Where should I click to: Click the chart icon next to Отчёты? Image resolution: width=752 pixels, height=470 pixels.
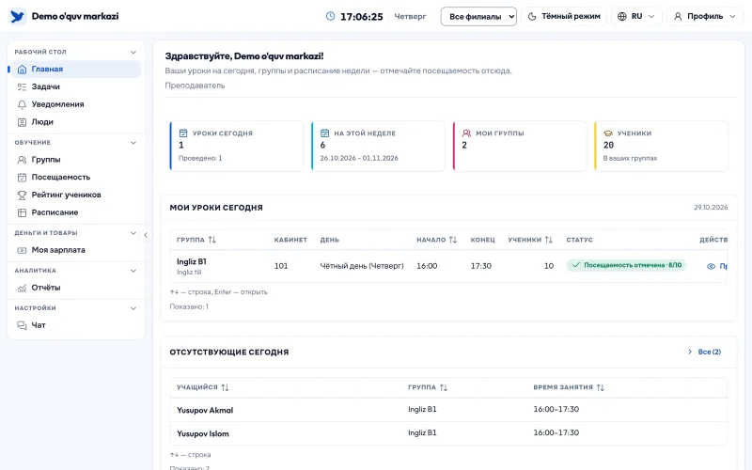point(22,288)
